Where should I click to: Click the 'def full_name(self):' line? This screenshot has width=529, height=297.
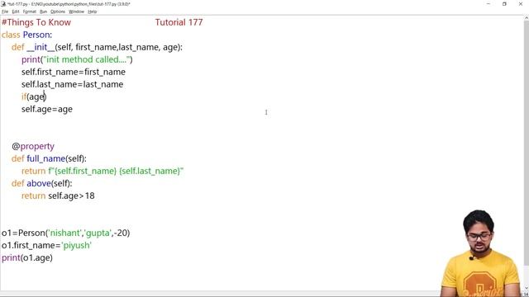[49, 159]
